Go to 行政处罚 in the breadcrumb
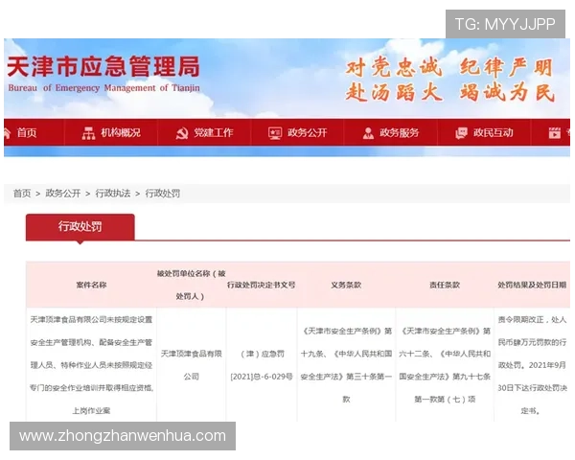575x460 pixels. tap(163, 194)
